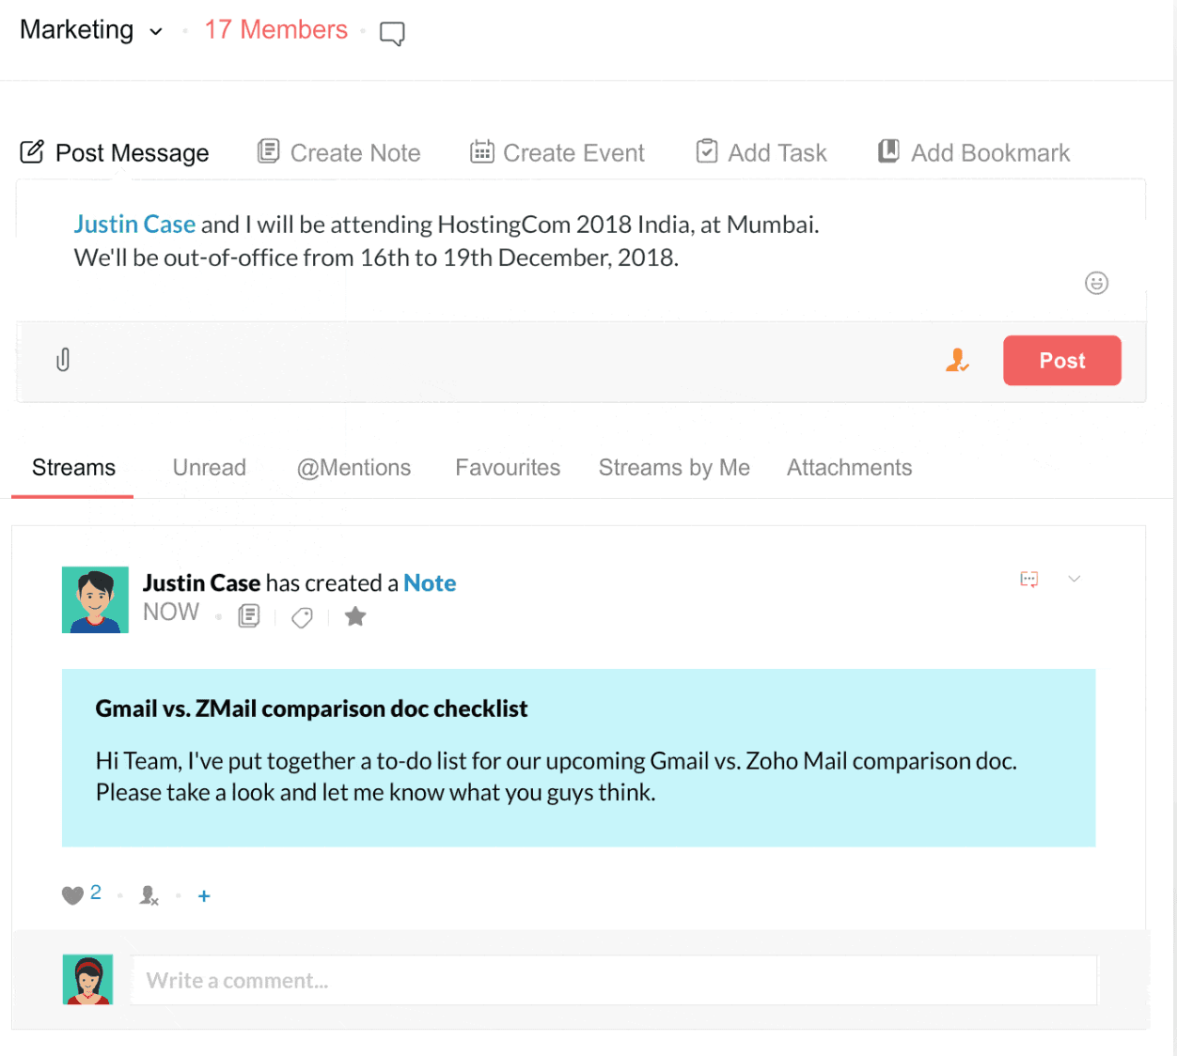The image size is (1177, 1056).
Task: Click the chat bubble icon beside 17 Members
Action: 391,32
